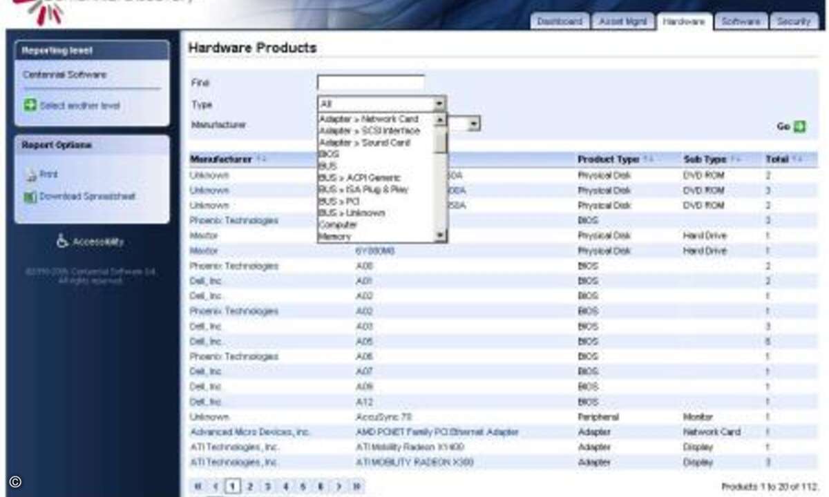Click the AccuSync 70 product entry

point(383,417)
